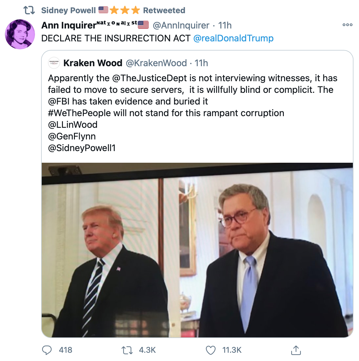Image resolution: width=359 pixels, height=361 pixels.
Task: Click the @TheJusticeDept mention
Action: (x=149, y=78)
